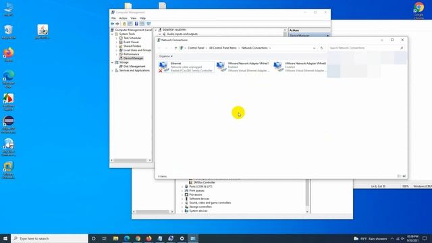Open Google Chrome desktop shortcut

point(418,10)
